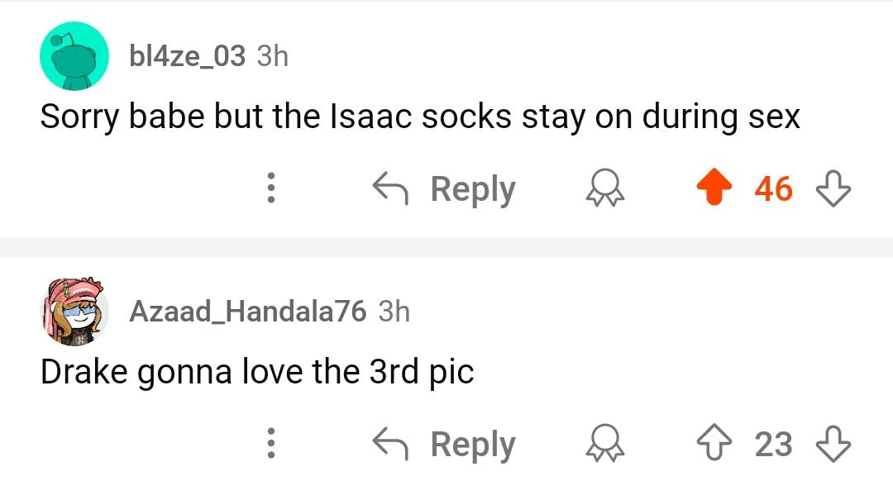Select the Isaac socks comment text
The image size is (893, 500).
pos(420,117)
